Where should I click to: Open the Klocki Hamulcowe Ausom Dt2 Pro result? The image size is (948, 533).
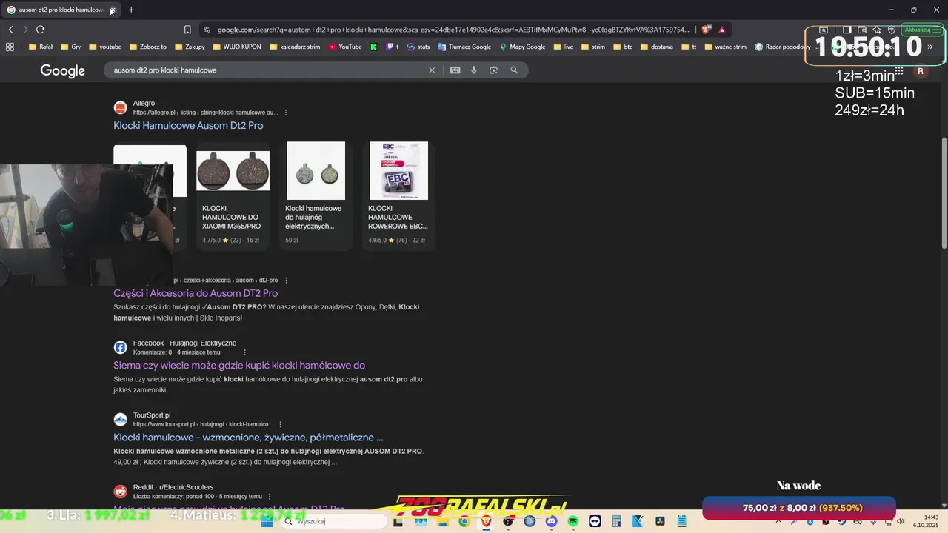coord(188,125)
